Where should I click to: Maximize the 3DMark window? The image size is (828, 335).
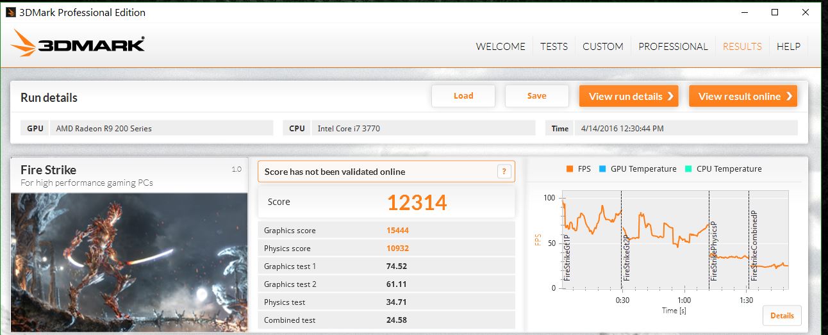point(775,12)
